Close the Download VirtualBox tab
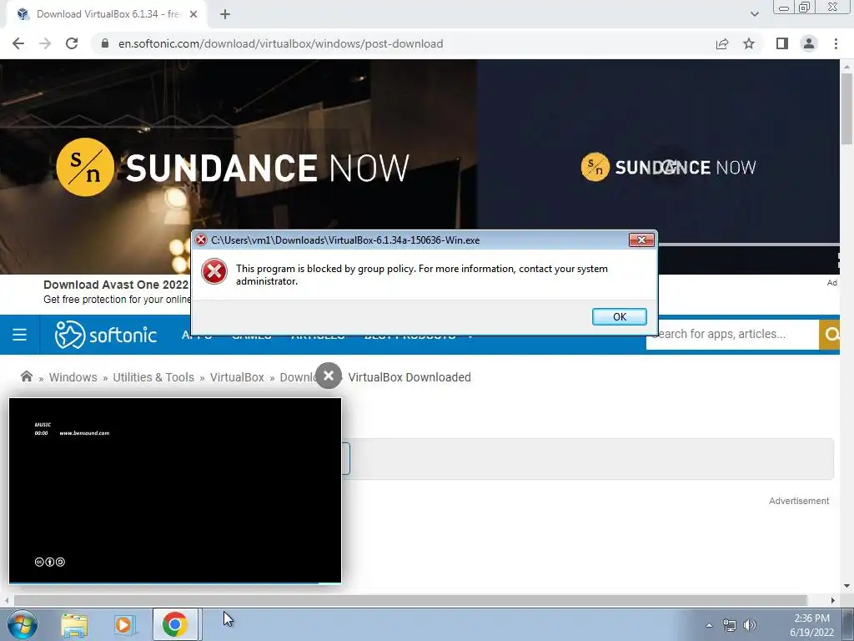This screenshot has height=641, width=854. pyautogui.click(x=193, y=14)
